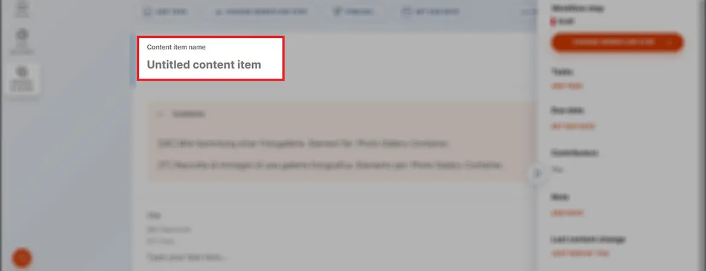Click the link under Last content change
The height and width of the screenshot is (271, 706).
(580, 254)
